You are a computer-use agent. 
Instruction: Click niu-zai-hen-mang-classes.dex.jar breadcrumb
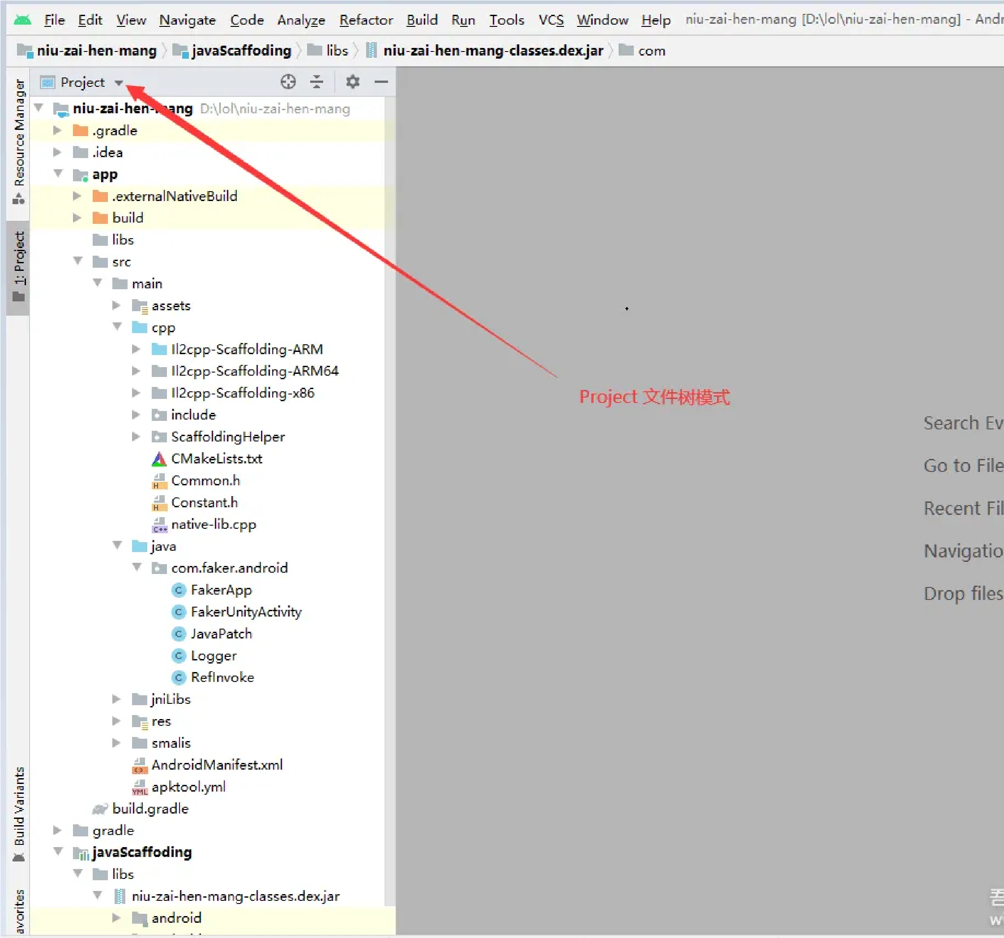492,51
